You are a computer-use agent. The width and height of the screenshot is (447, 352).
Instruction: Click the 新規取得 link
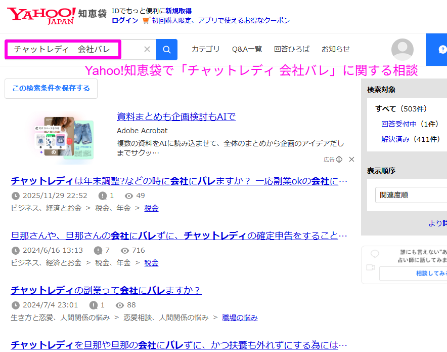click(178, 11)
